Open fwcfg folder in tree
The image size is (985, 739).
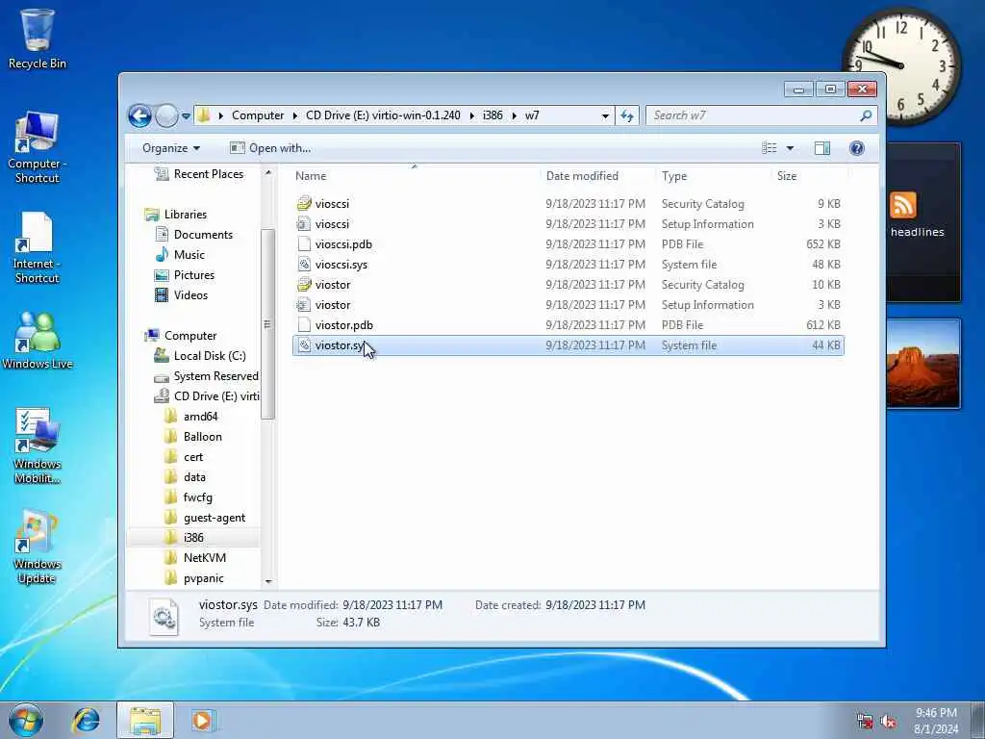coord(189,497)
